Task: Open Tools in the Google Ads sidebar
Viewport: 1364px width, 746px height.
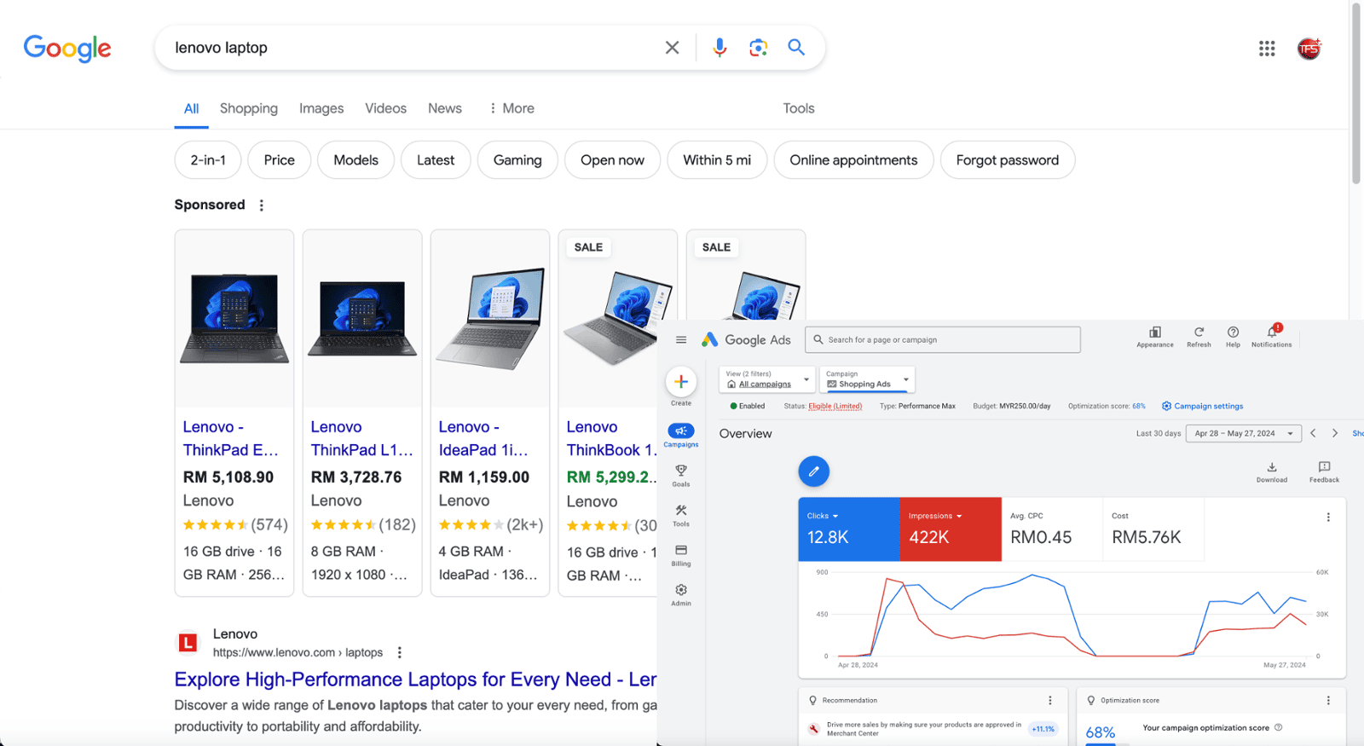Action: click(681, 515)
